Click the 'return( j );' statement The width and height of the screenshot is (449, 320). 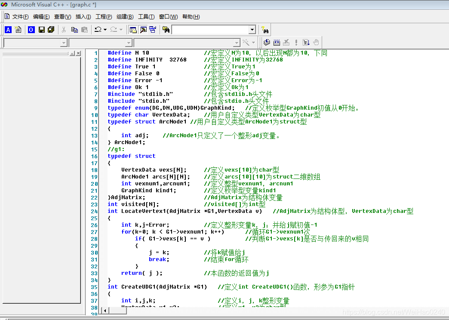pyautogui.click(x=142, y=273)
